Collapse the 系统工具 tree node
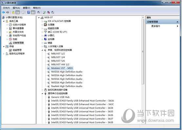 pyautogui.click(x=4, y=21)
